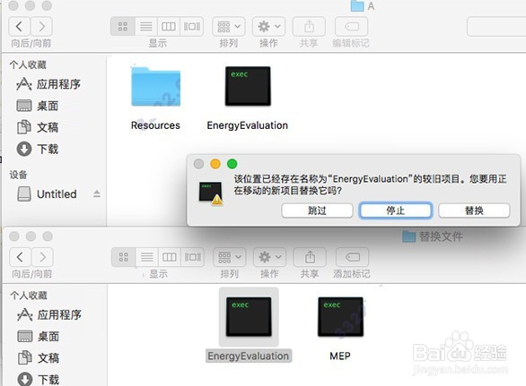The image size is (526, 386).
Task: Click Stop button in replace dialog
Action: coord(395,210)
